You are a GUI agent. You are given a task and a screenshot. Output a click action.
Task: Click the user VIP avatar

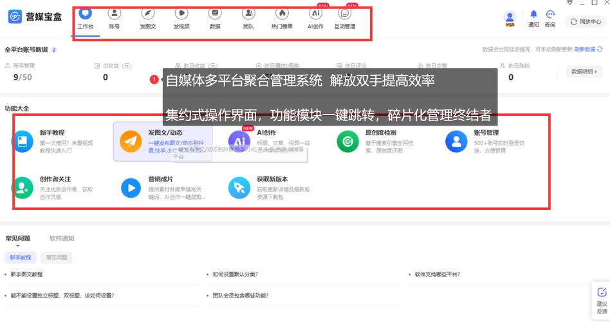510,18
